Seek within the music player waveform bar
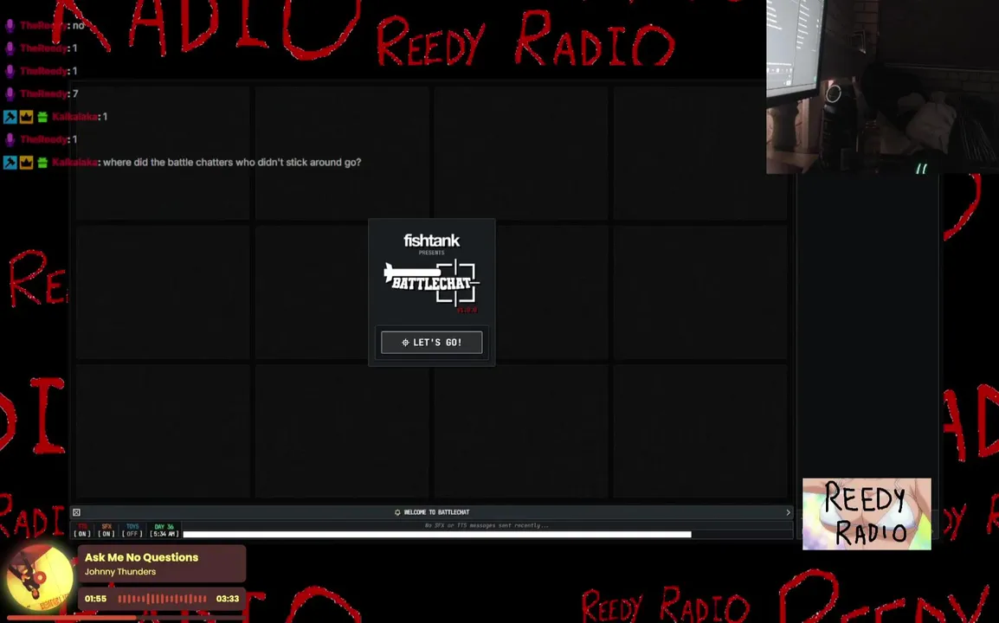 point(163,599)
